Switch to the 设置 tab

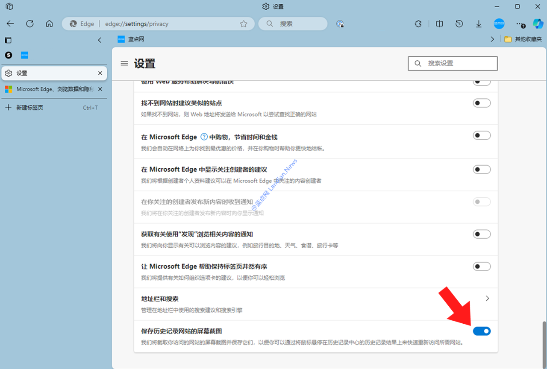54,73
